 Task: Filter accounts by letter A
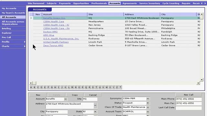pos(31,87)
